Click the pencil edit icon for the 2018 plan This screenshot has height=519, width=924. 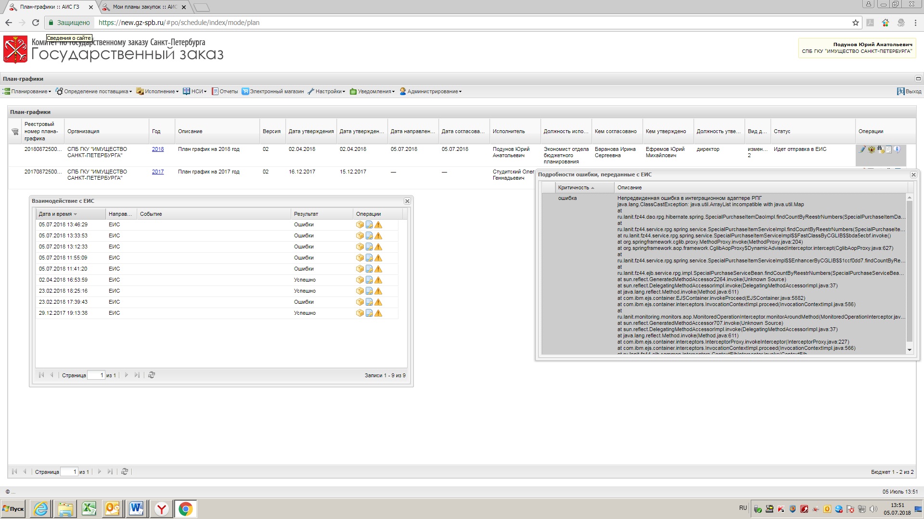[862, 149]
